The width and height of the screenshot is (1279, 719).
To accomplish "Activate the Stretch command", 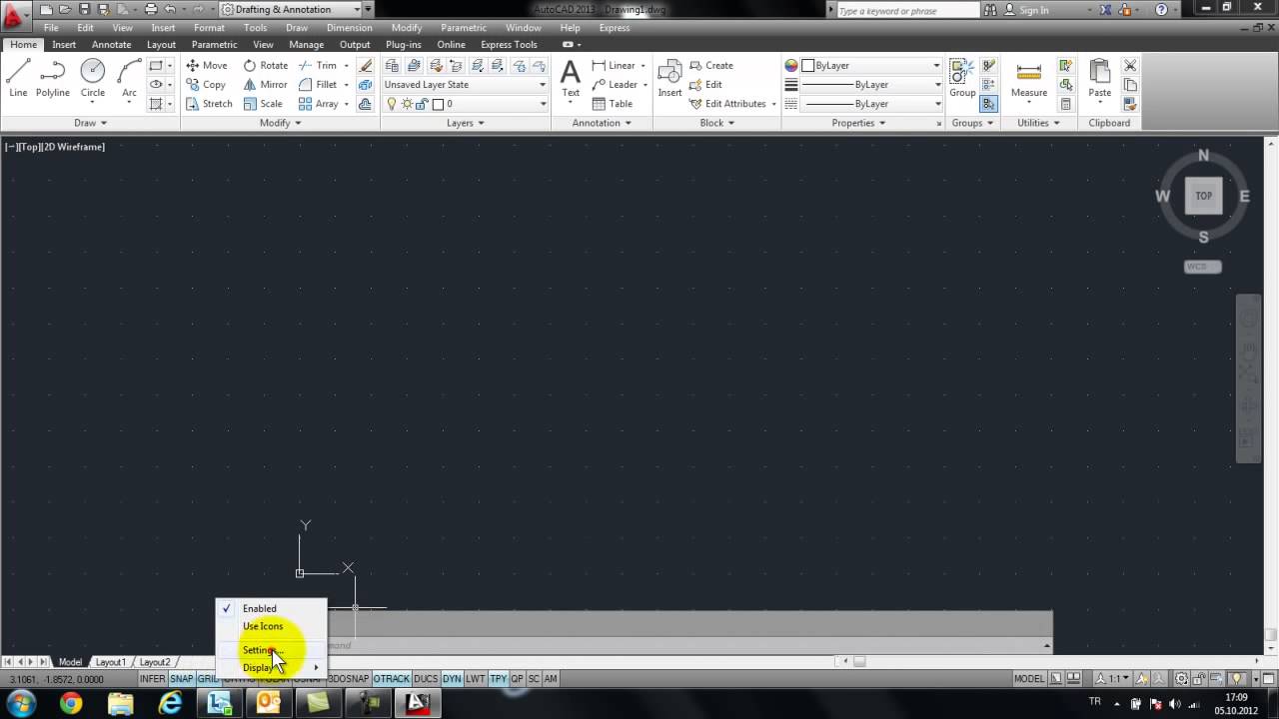I will (209, 104).
